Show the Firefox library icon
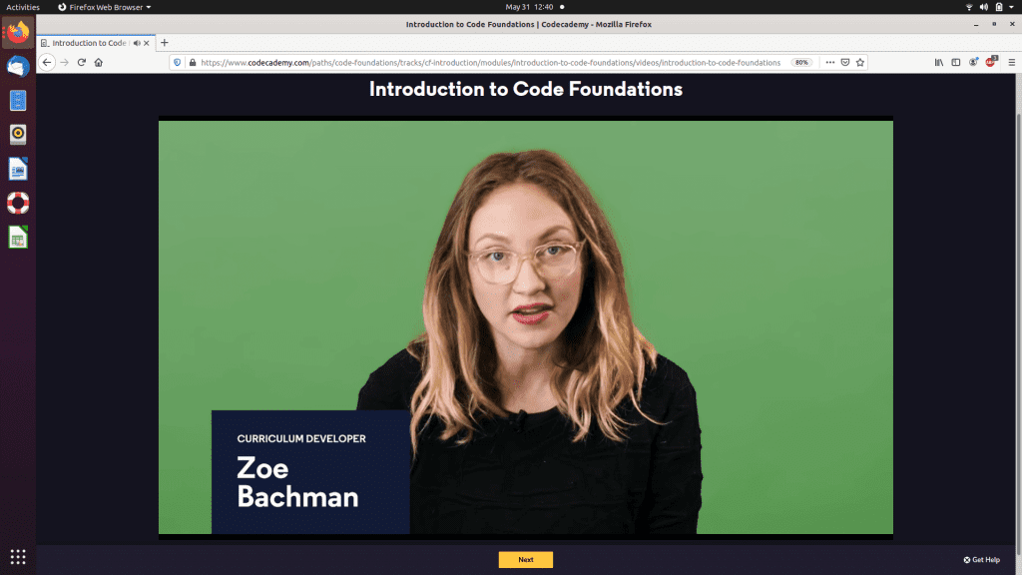 [939, 63]
